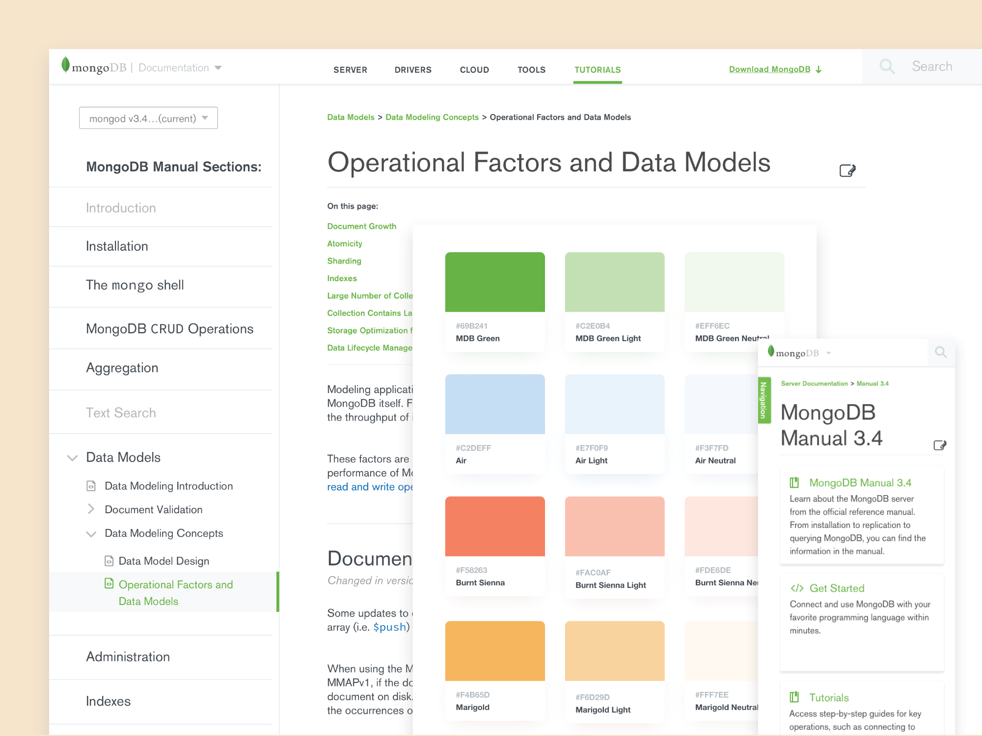Click the search magnifier icon in header
The height and width of the screenshot is (736, 982).
887,66
